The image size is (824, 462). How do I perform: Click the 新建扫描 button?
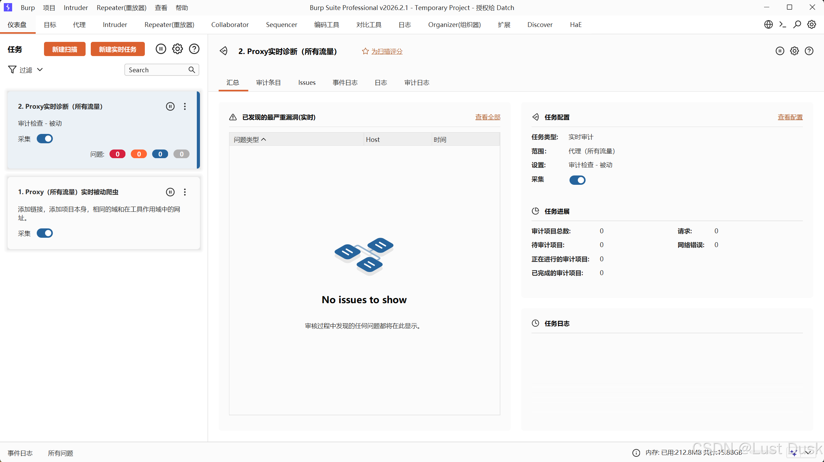click(65, 49)
